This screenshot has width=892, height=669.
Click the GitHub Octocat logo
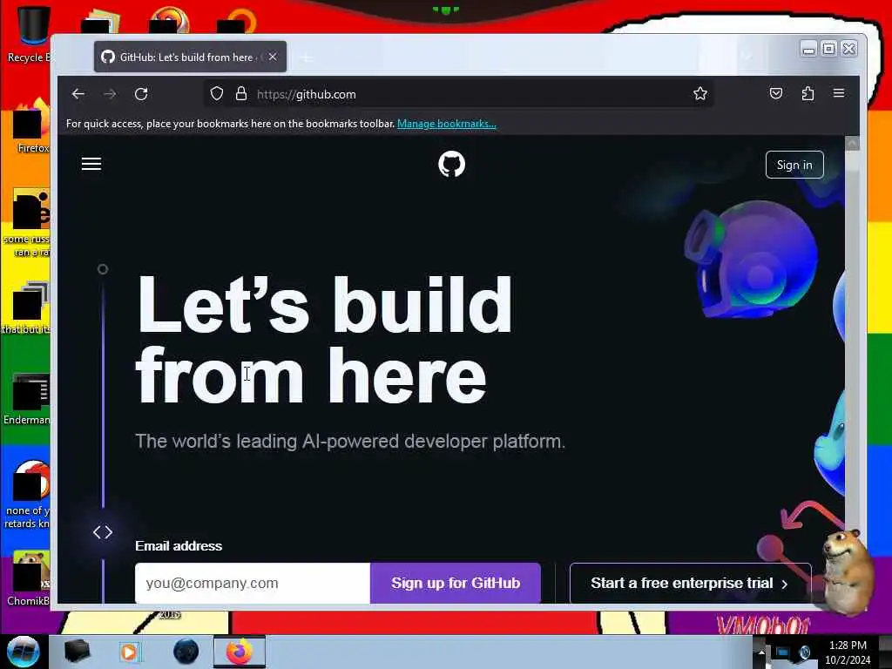click(452, 165)
